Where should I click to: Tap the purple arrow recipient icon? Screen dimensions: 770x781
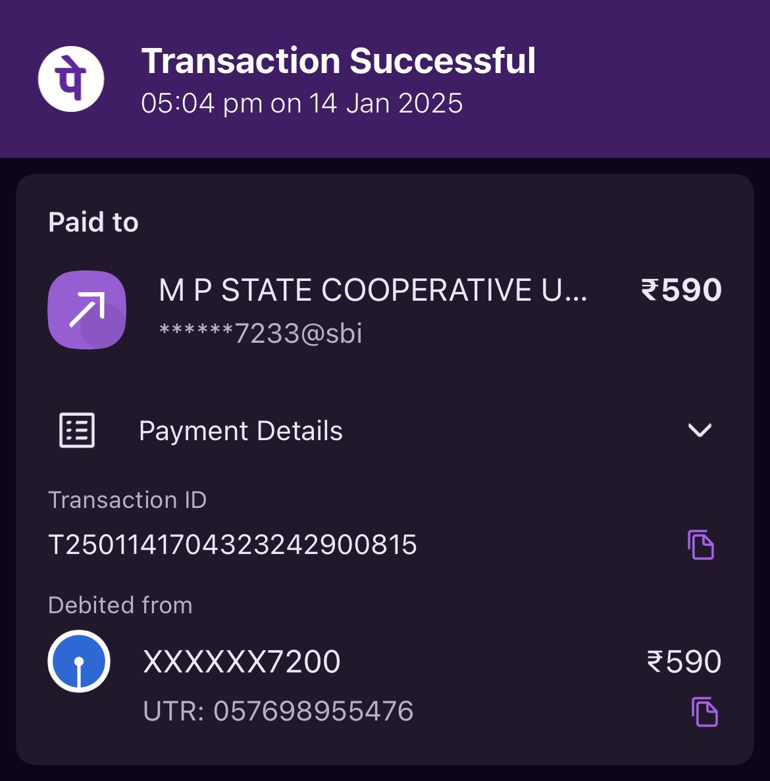[x=87, y=310]
